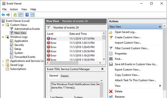Toggle the Show/Hide Action Pane toolbar icon
167x98 pixels.
click(x=32, y=15)
